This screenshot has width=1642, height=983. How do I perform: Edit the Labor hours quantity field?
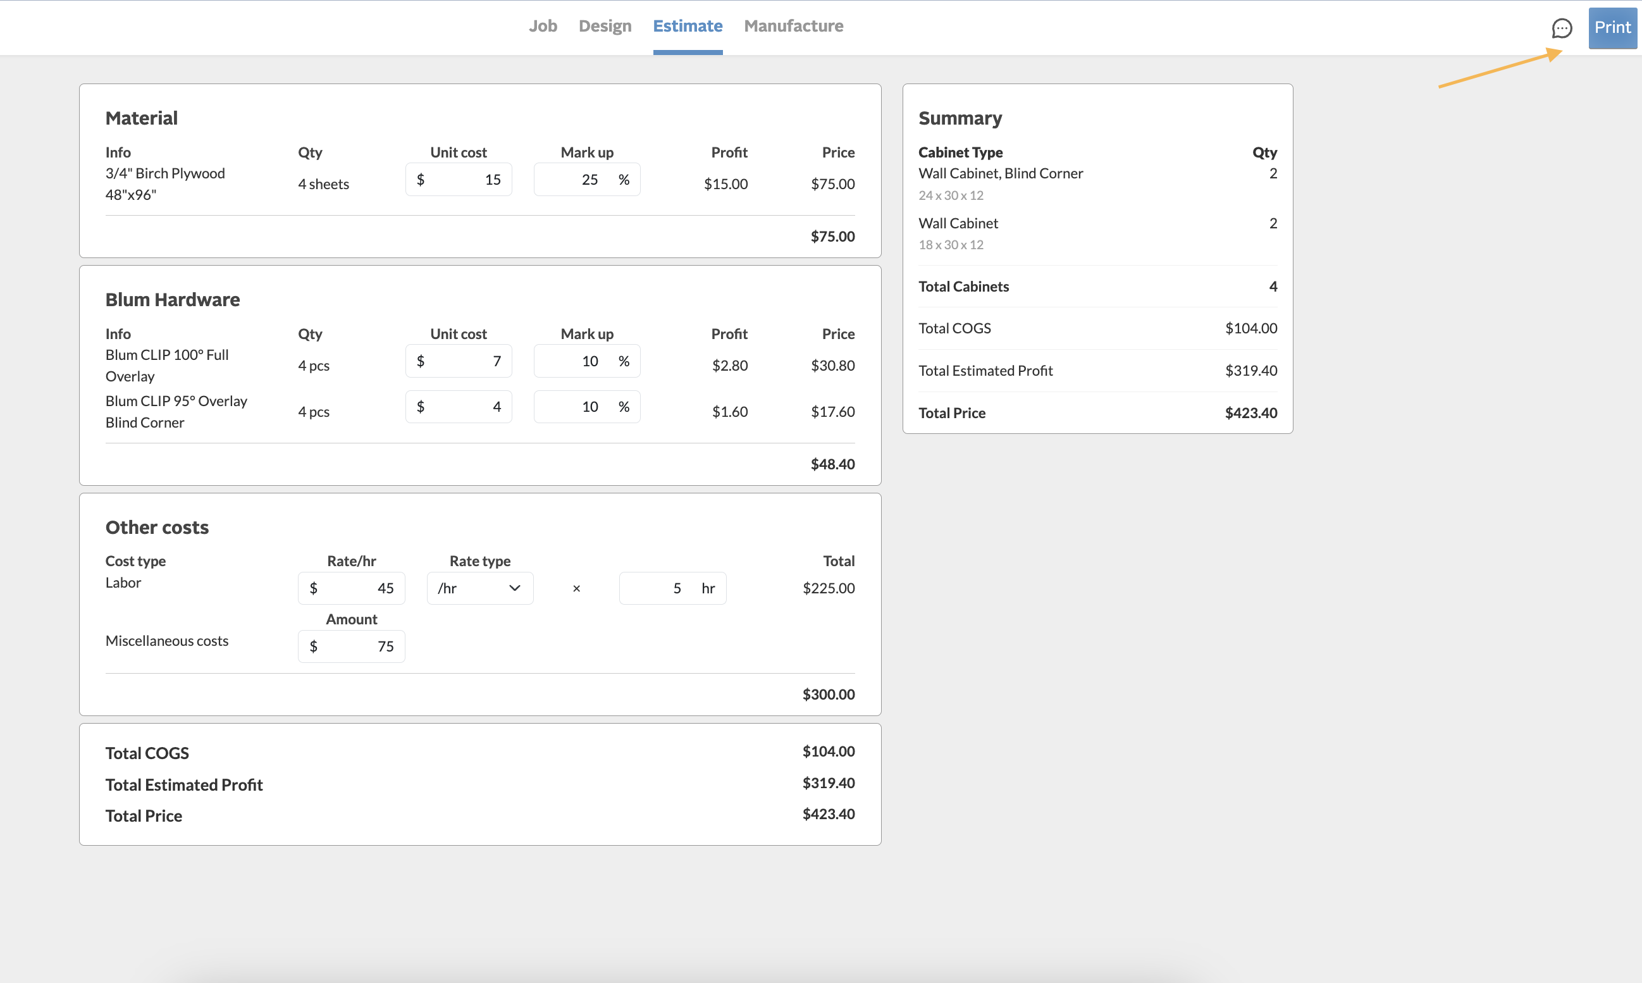(672, 588)
